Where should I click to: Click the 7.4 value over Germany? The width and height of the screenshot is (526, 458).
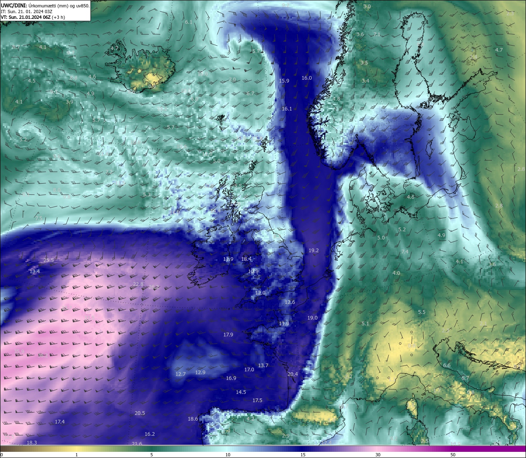pos(405,251)
